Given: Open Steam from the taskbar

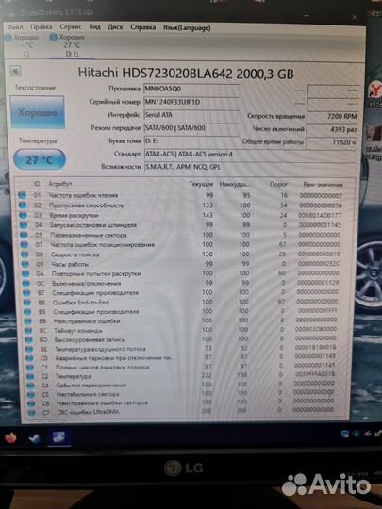Looking at the screenshot, I should (35, 438).
